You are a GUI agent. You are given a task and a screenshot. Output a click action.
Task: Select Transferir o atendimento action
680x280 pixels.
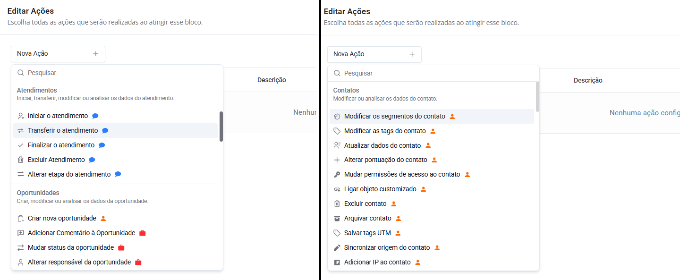pyautogui.click(x=63, y=130)
